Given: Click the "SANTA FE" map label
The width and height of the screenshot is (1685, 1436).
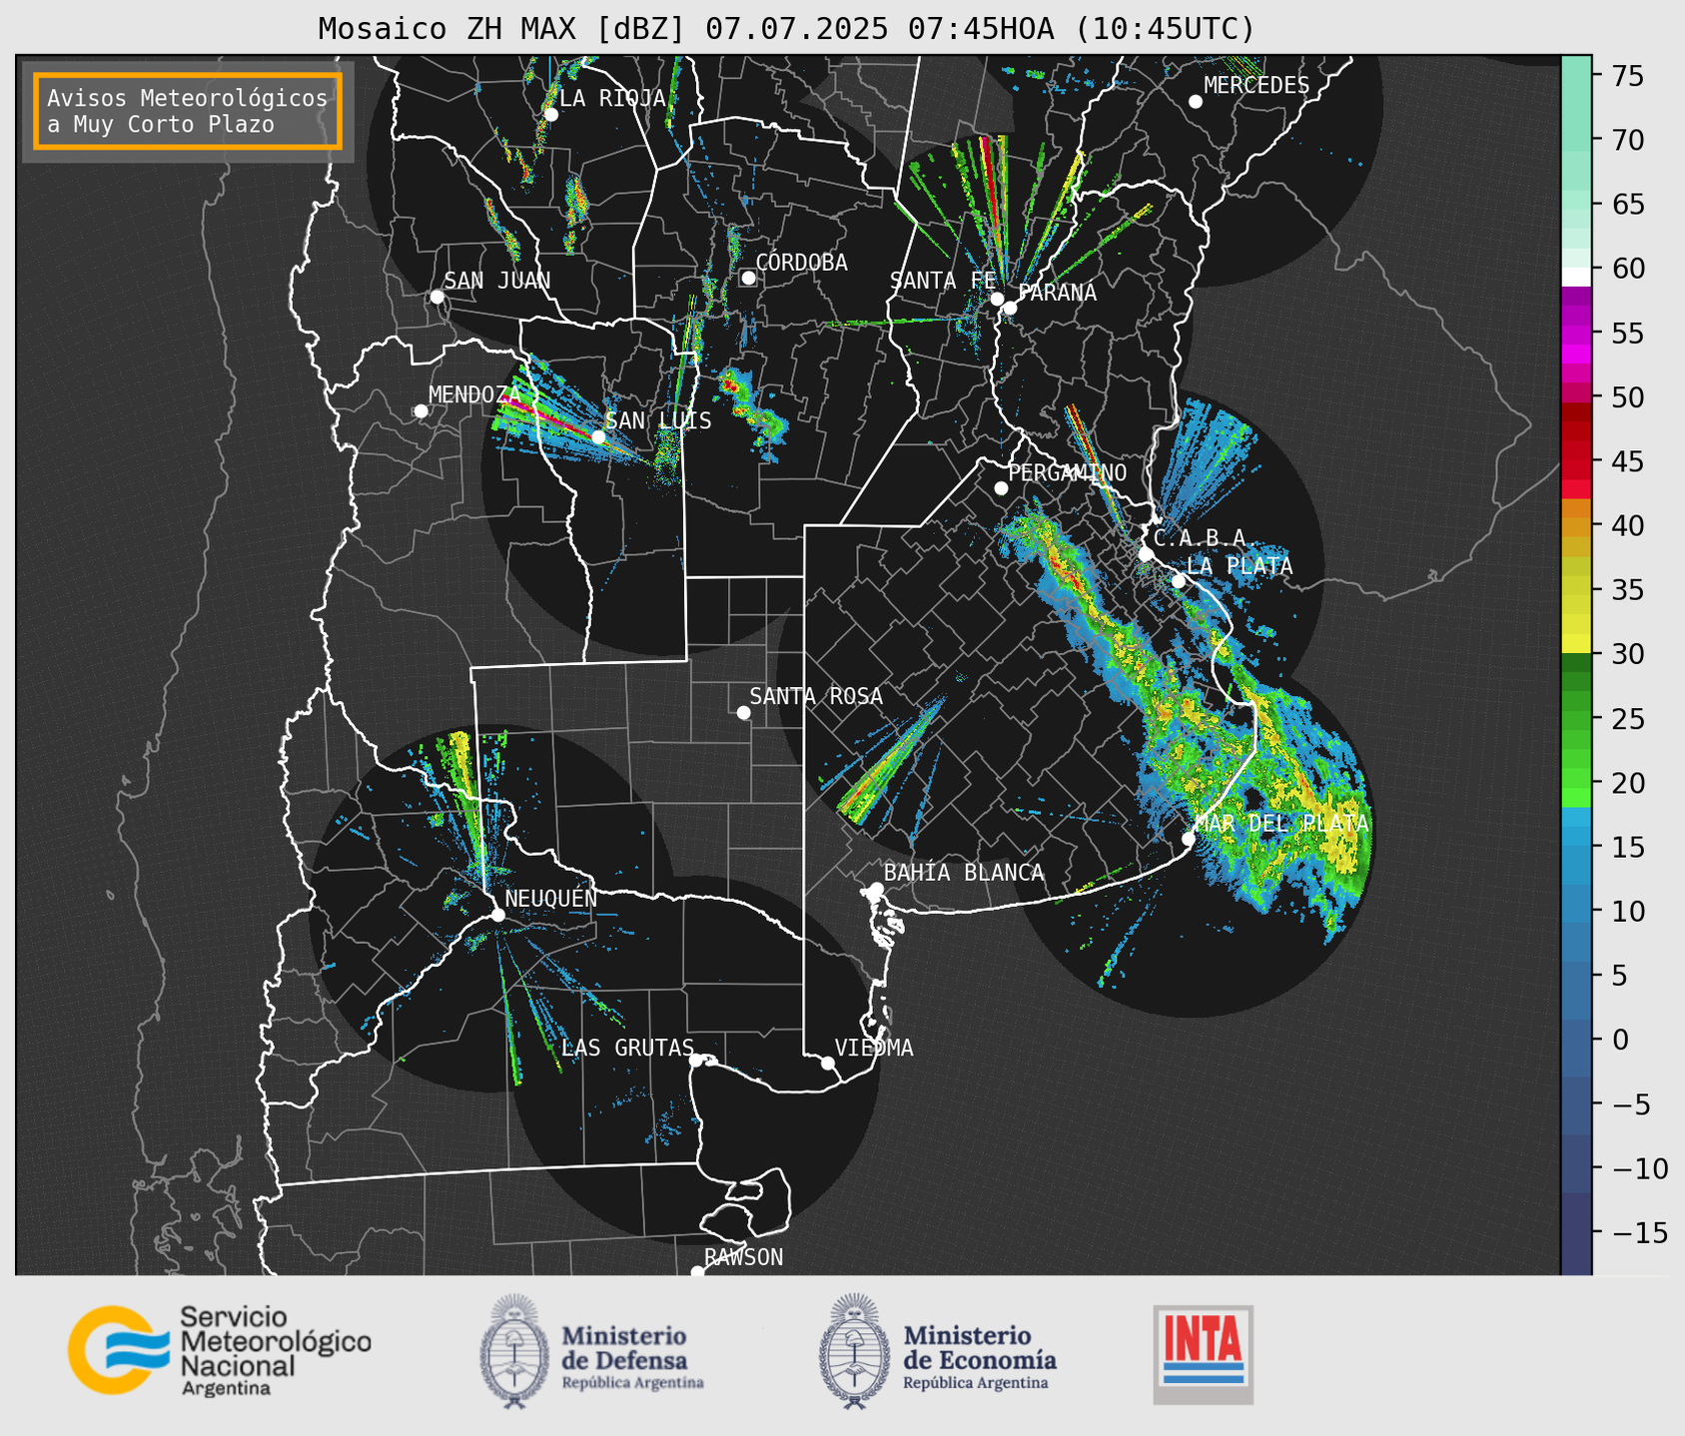Looking at the screenshot, I should point(943,282).
